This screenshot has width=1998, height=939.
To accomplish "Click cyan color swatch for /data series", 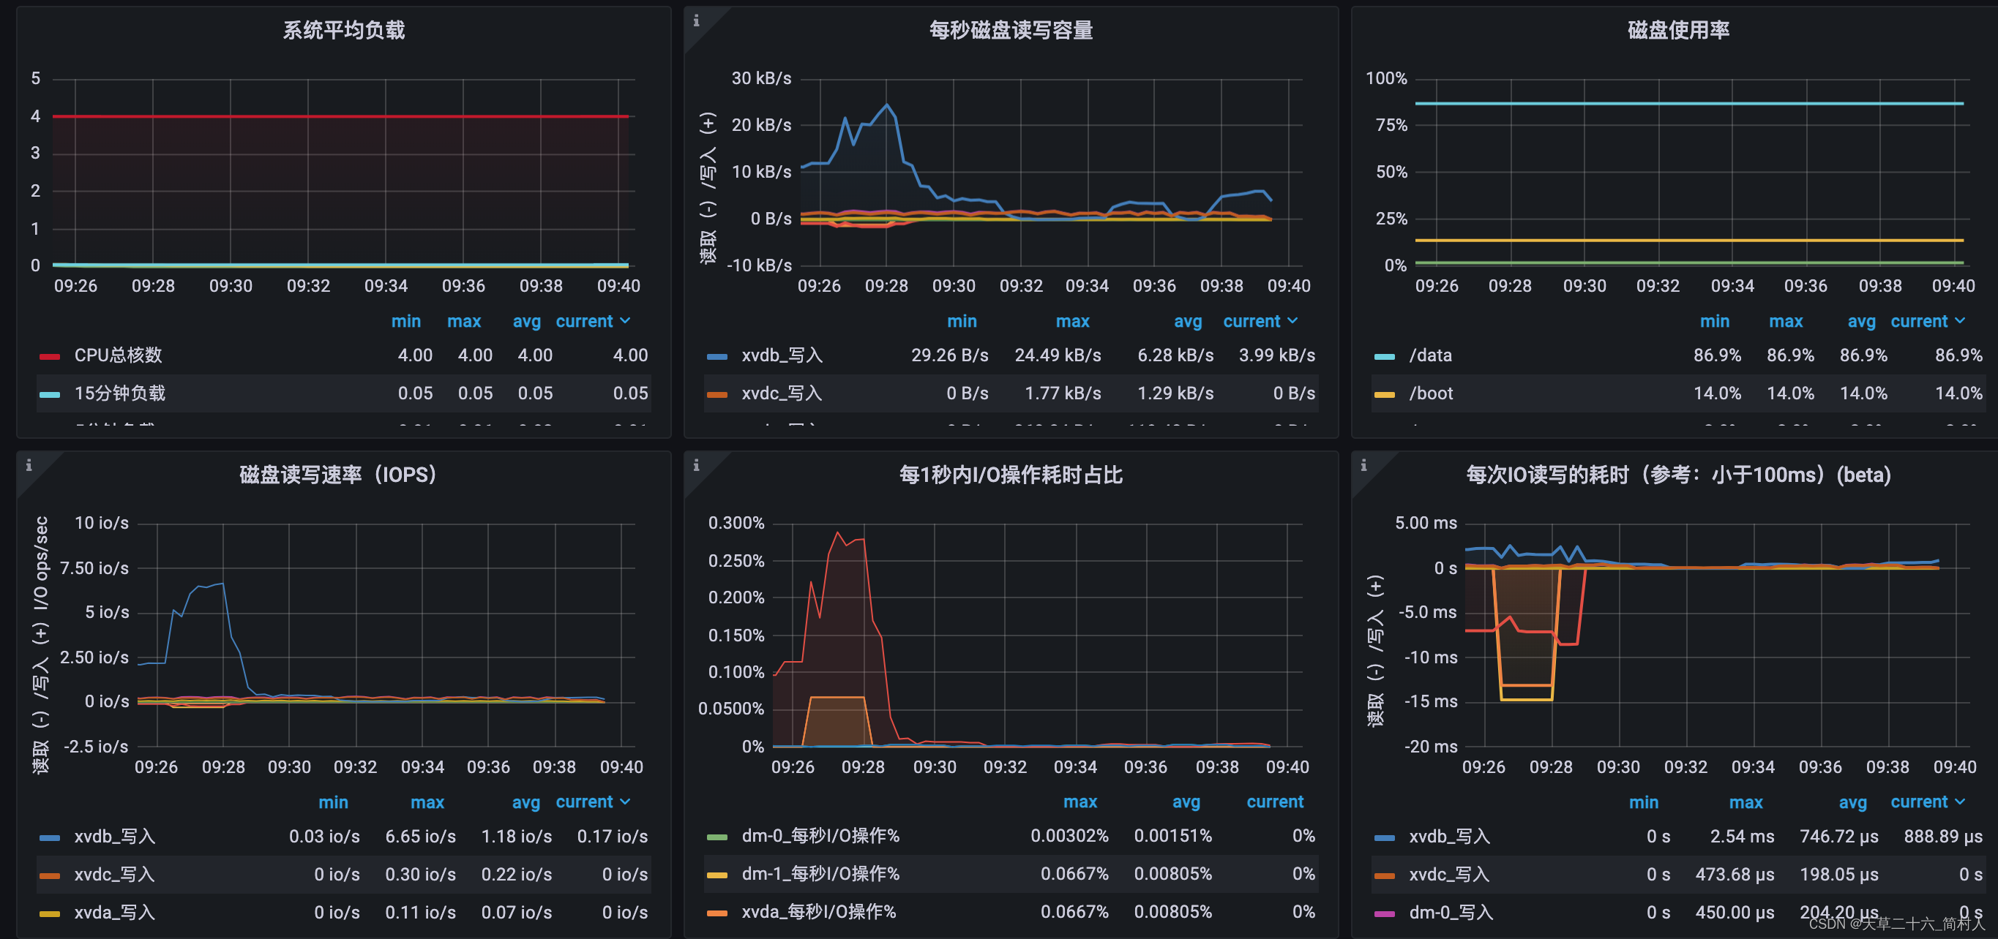I will [1385, 356].
